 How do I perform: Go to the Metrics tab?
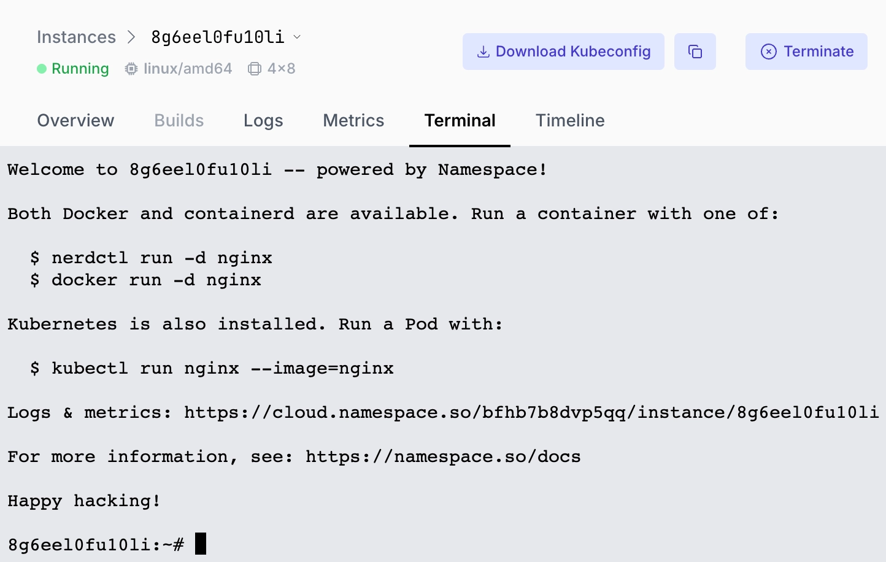(x=353, y=120)
